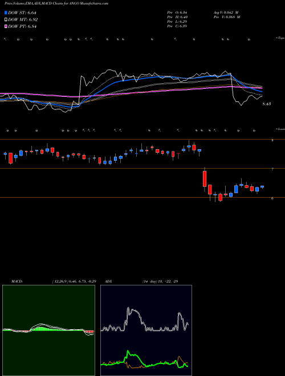Select the 'DOW PT: 6.84' legend label

(22, 26)
